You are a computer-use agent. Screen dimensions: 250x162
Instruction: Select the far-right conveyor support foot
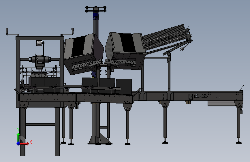coord(239,142)
